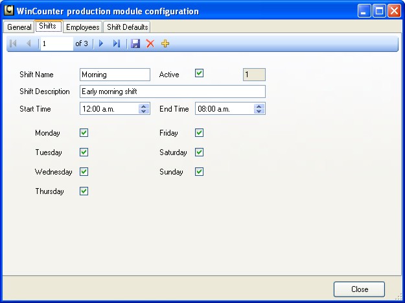405x303 pixels.
Task: Toggle the Thursday checkbox
Action: click(x=84, y=191)
